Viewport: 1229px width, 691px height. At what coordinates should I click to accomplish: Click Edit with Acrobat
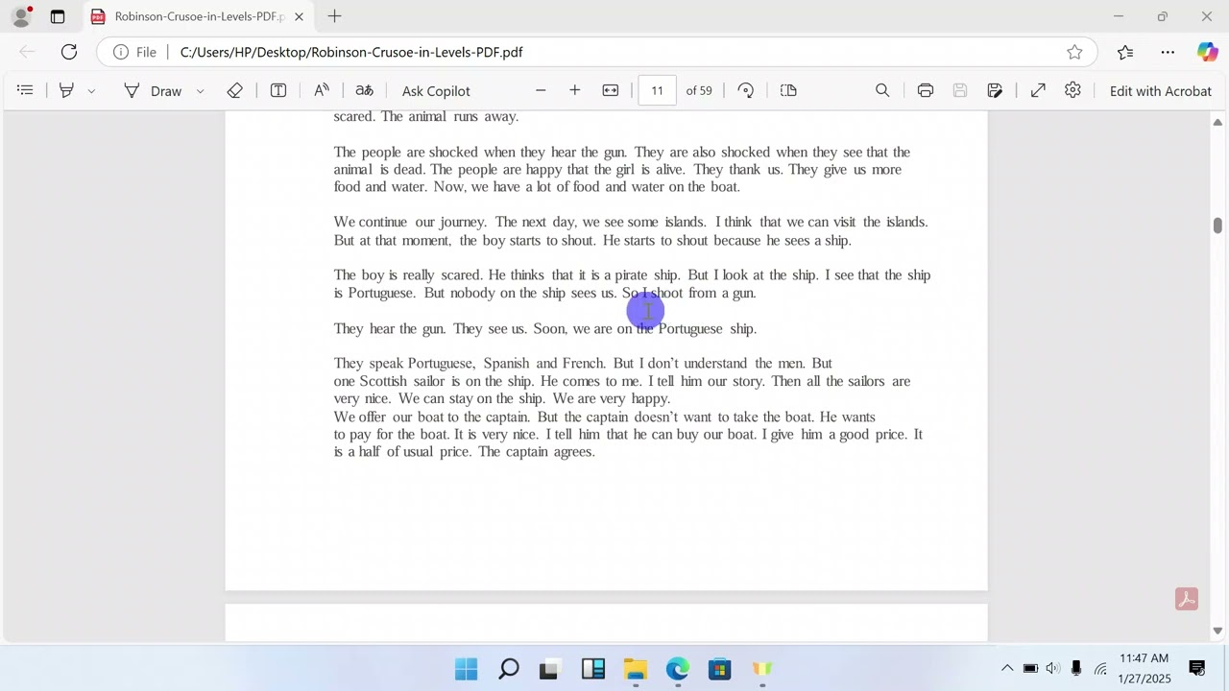1161,90
